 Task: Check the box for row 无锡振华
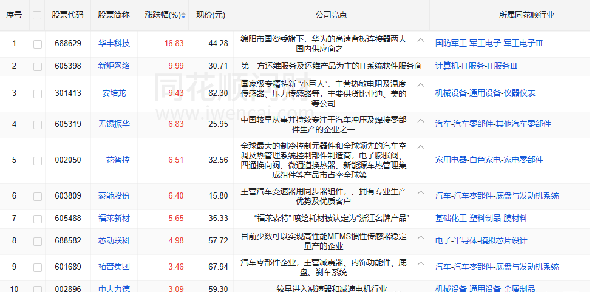[38, 124]
